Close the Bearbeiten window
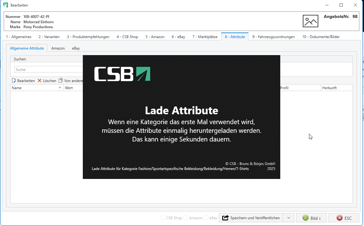 355,5
